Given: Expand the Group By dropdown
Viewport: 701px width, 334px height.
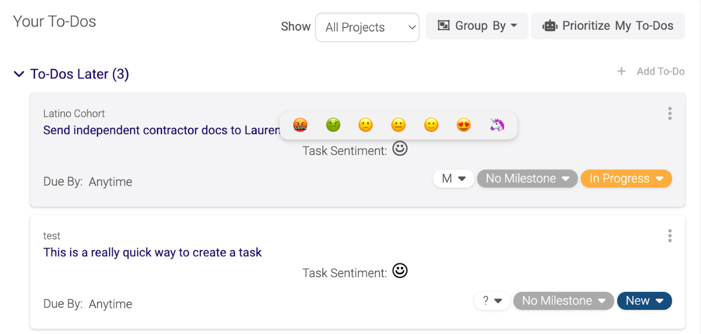Looking at the screenshot, I should 477,26.
